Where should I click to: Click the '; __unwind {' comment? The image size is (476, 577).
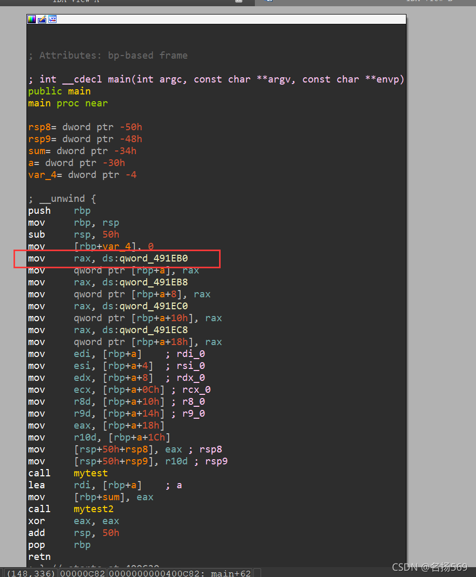[x=62, y=199]
